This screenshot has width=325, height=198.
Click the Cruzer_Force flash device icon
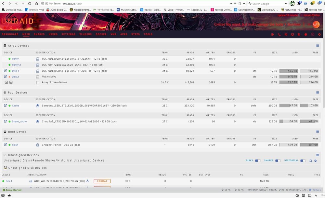pos(37,145)
